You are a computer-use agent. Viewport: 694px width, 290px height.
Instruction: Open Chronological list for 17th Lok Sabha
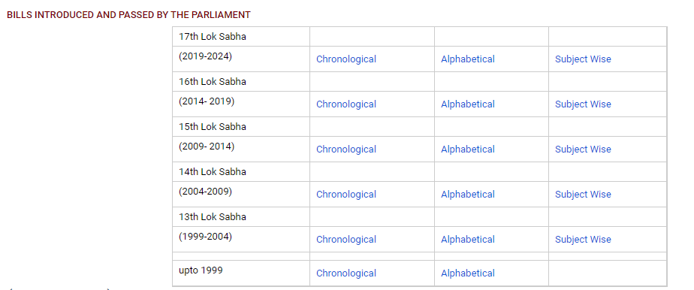[346, 59]
